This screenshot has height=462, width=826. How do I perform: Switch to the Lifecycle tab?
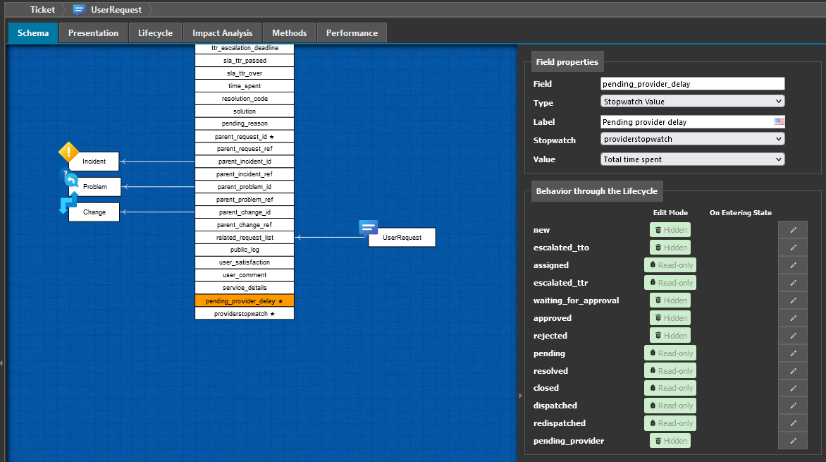point(155,33)
